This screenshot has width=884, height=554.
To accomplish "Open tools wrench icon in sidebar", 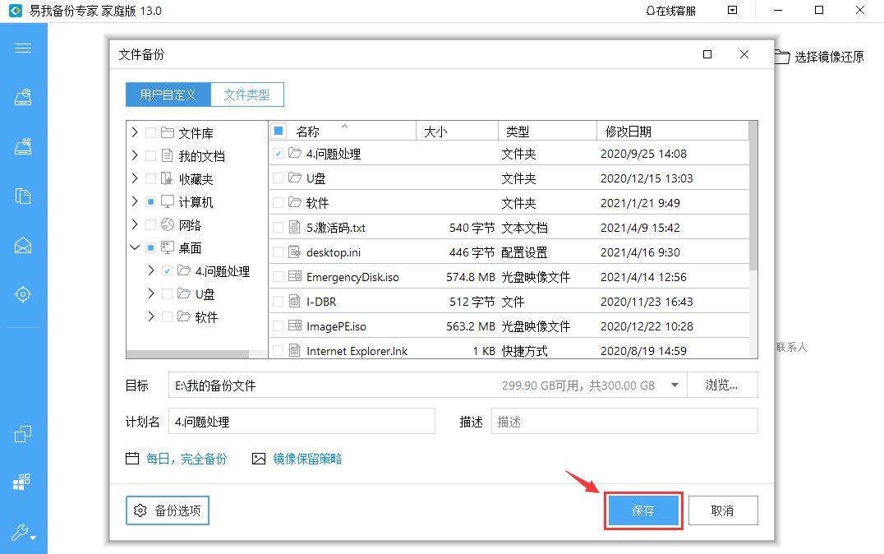I will (23, 533).
